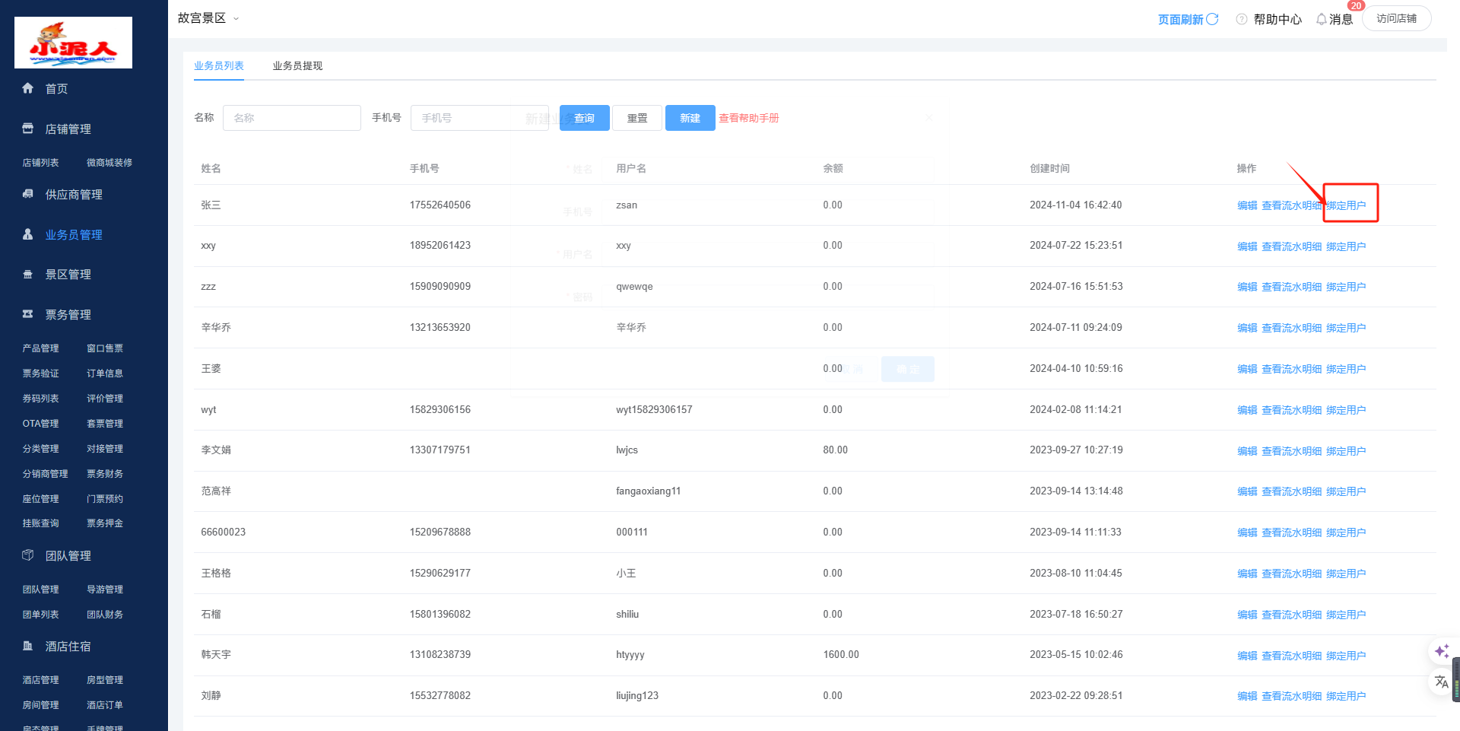
Task: Click the truck icon beside 供应商管理
Action: pyautogui.click(x=28, y=194)
